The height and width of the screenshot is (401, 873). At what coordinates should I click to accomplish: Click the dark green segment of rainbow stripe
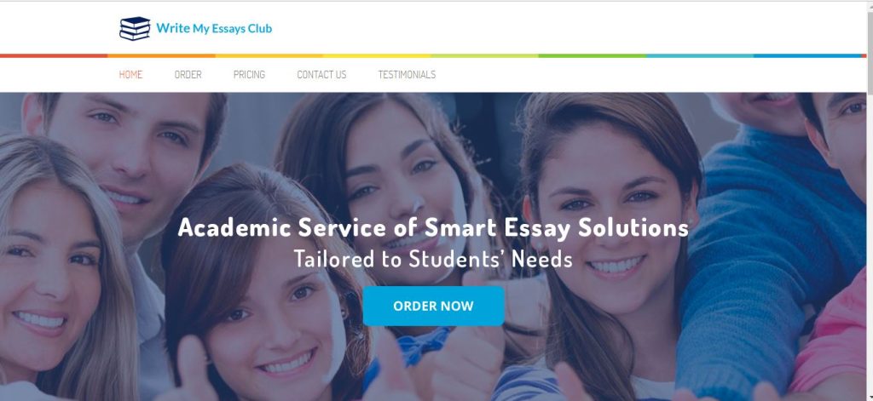(593, 55)
